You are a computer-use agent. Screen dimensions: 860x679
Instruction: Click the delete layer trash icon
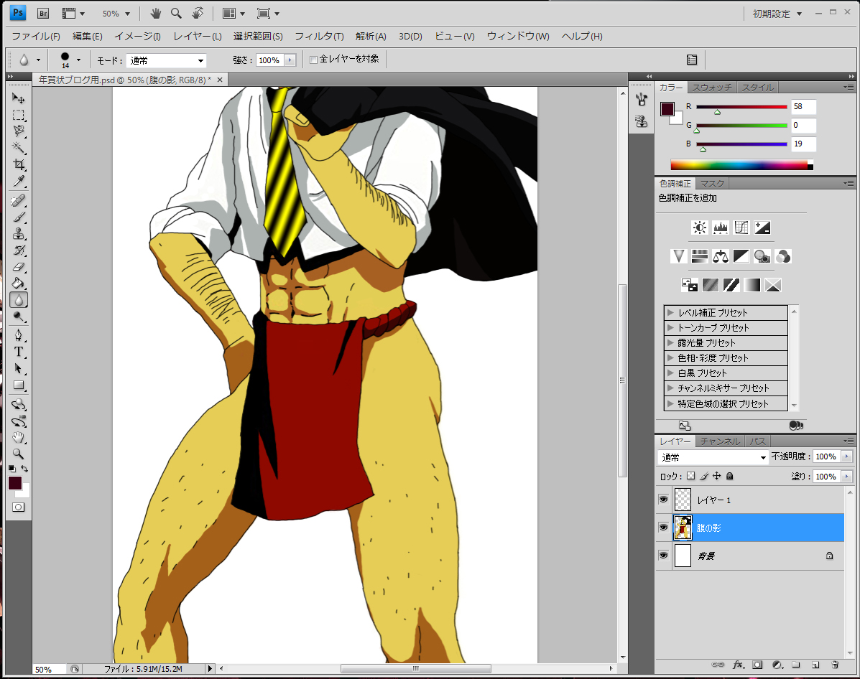[x=835, y=665]
